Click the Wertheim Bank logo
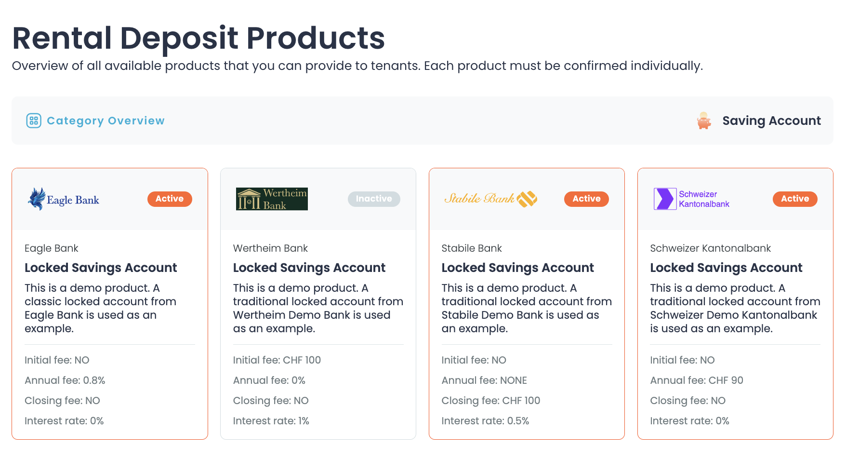Screen dimensions: 846x460 coord(271,199)
